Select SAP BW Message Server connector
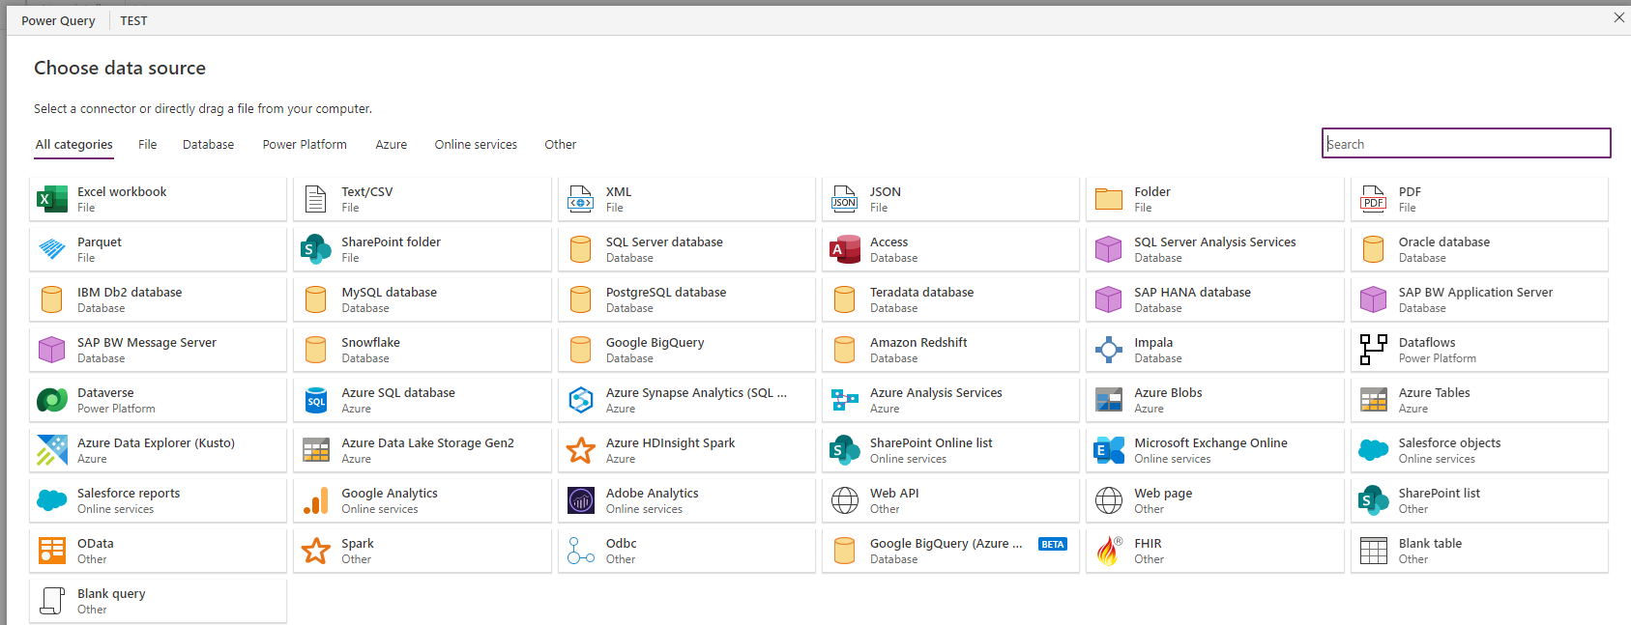Viewport: 1631px width, 625px height. point(158,350)
